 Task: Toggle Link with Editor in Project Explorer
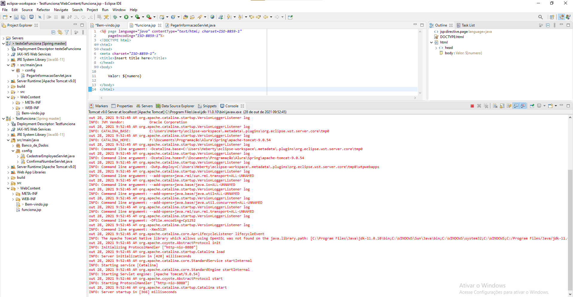(x=60, y=32)
